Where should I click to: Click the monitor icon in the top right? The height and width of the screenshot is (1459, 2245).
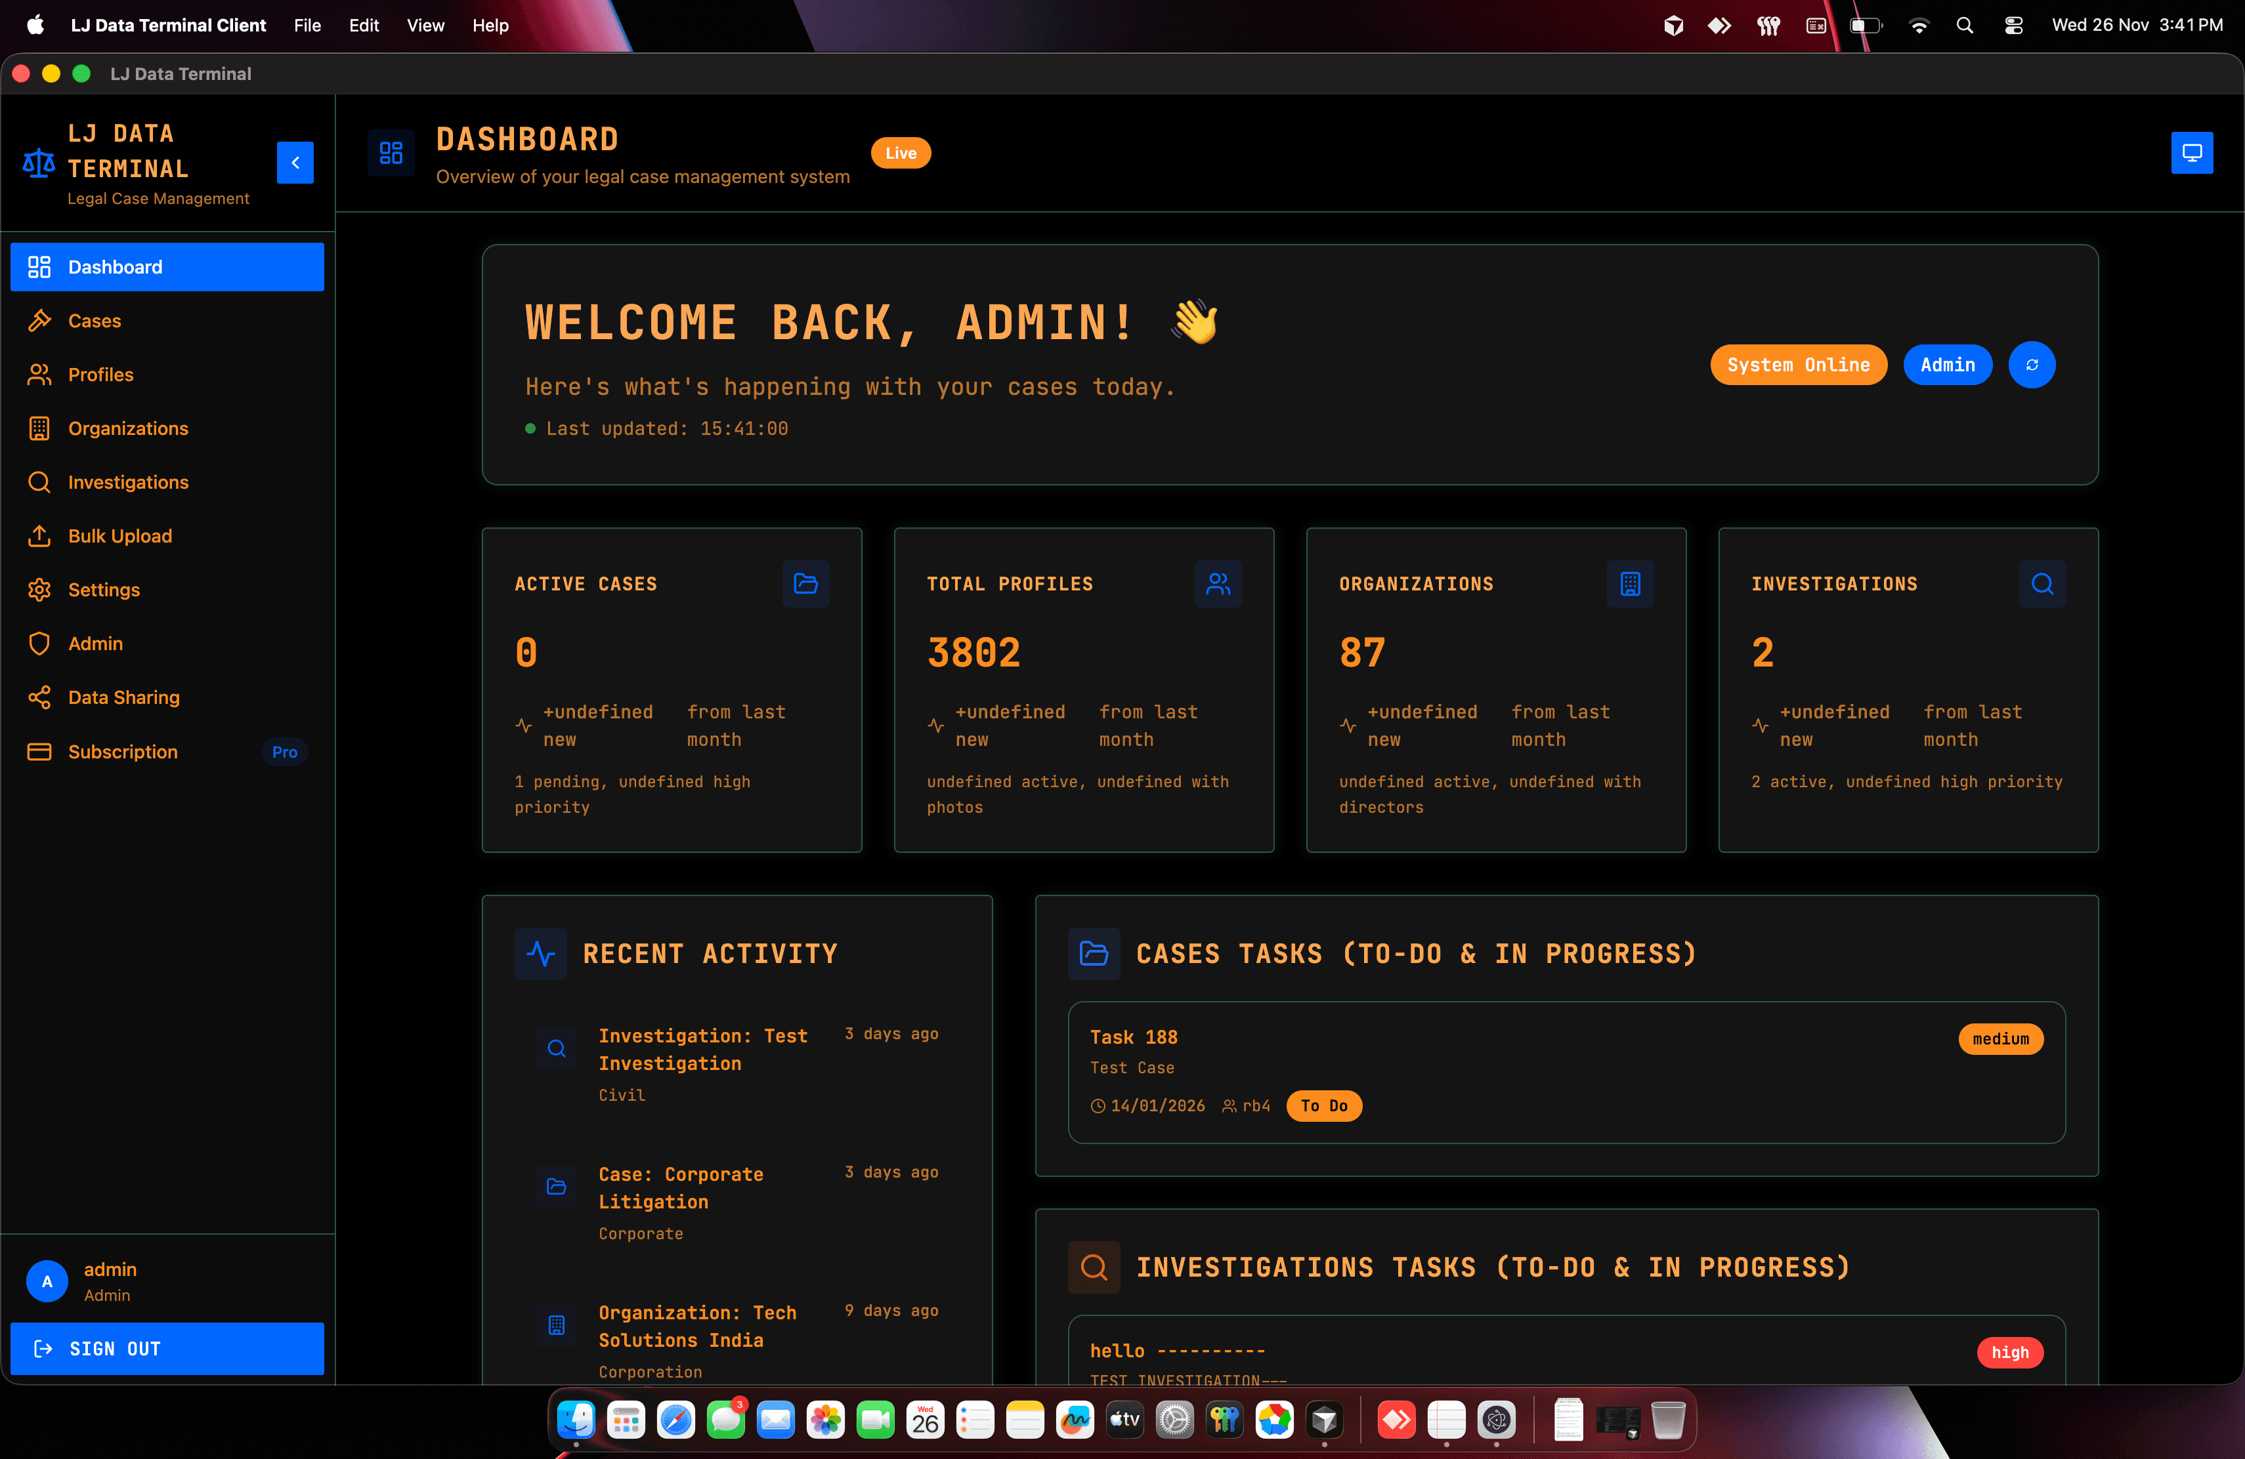[x=2192, y=152]
